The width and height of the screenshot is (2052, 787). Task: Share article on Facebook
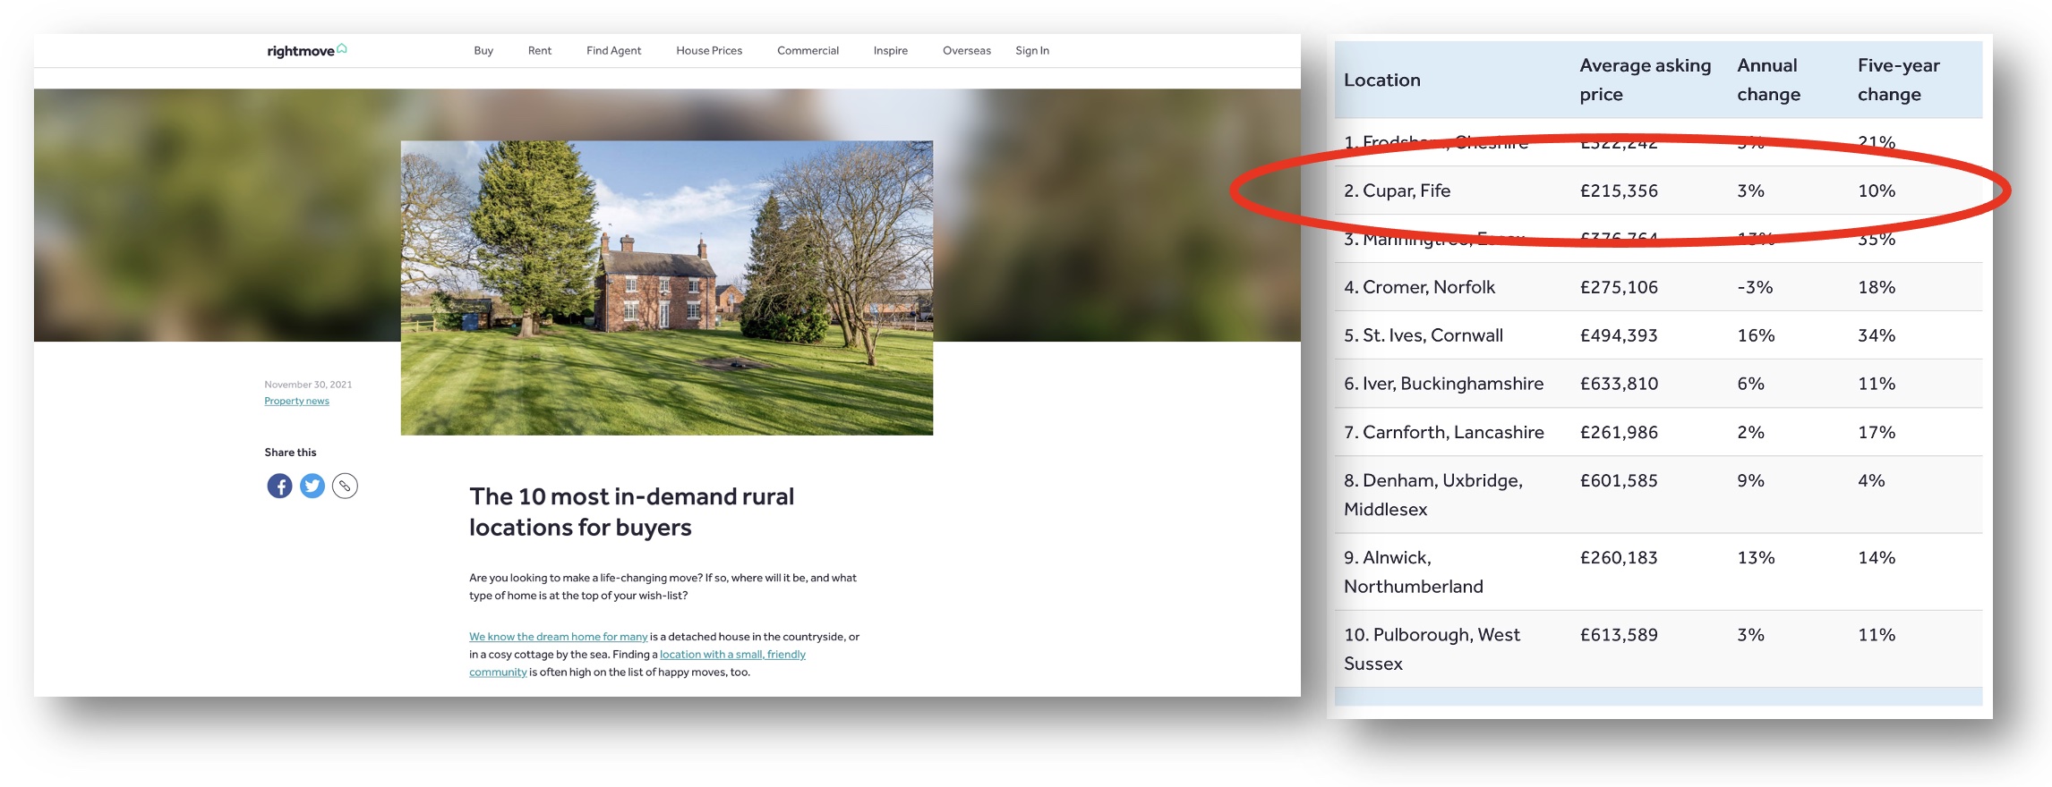click(x=279, y=486)
